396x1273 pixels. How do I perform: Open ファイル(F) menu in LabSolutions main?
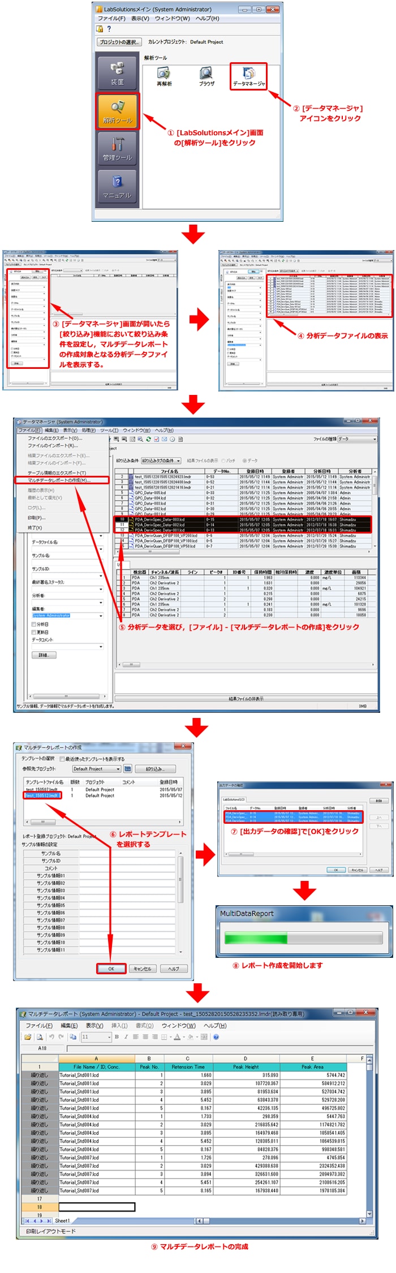(111, 18)
